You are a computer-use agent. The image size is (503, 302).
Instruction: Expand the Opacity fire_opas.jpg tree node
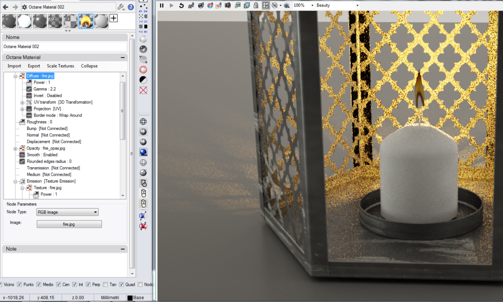click(x=15, y=148)
